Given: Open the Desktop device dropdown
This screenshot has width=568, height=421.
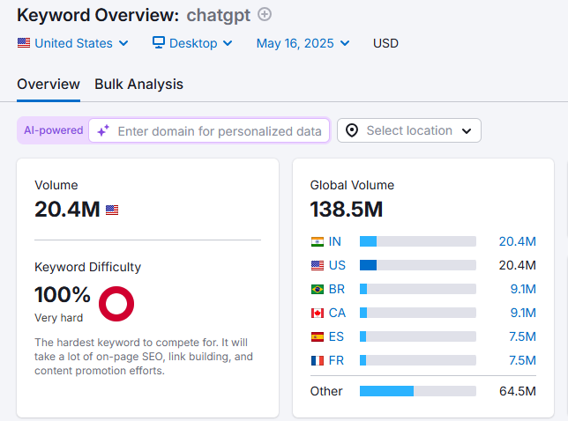Looking at the screenshot, I should click(192, 43).
